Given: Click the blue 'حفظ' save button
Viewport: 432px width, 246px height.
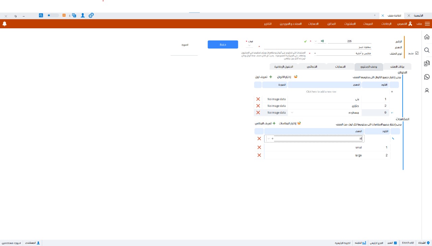Looking at the screenshot, I should tap(223, 44).
